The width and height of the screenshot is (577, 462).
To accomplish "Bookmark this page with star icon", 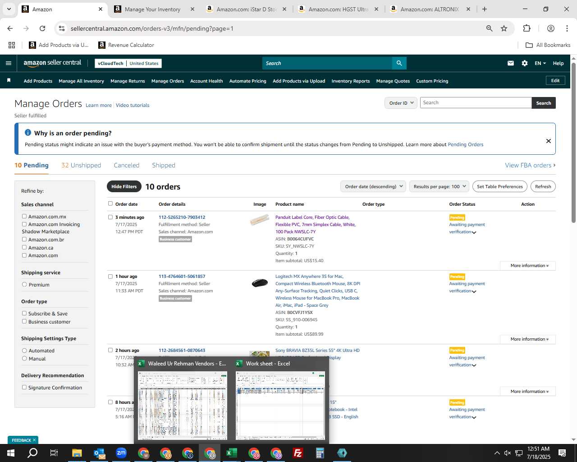I will click(504, 28).
